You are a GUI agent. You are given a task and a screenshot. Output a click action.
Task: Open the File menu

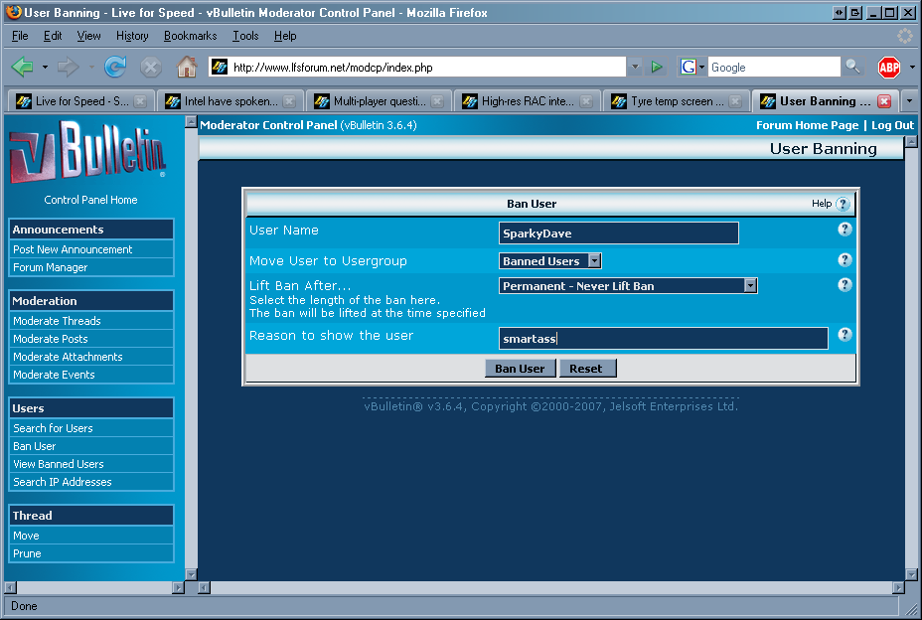[x=20, y=36]
